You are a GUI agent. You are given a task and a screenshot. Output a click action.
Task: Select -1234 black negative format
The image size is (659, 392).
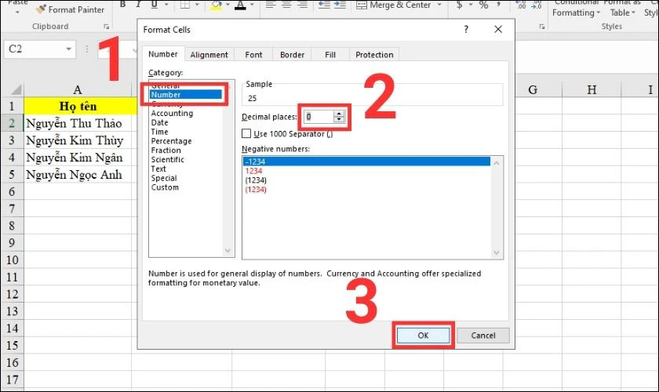(366, 162)
